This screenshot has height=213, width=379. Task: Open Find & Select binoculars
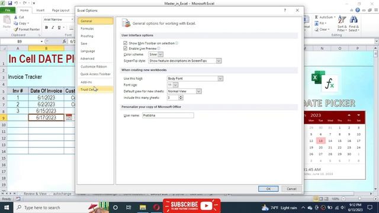[354, 24]
